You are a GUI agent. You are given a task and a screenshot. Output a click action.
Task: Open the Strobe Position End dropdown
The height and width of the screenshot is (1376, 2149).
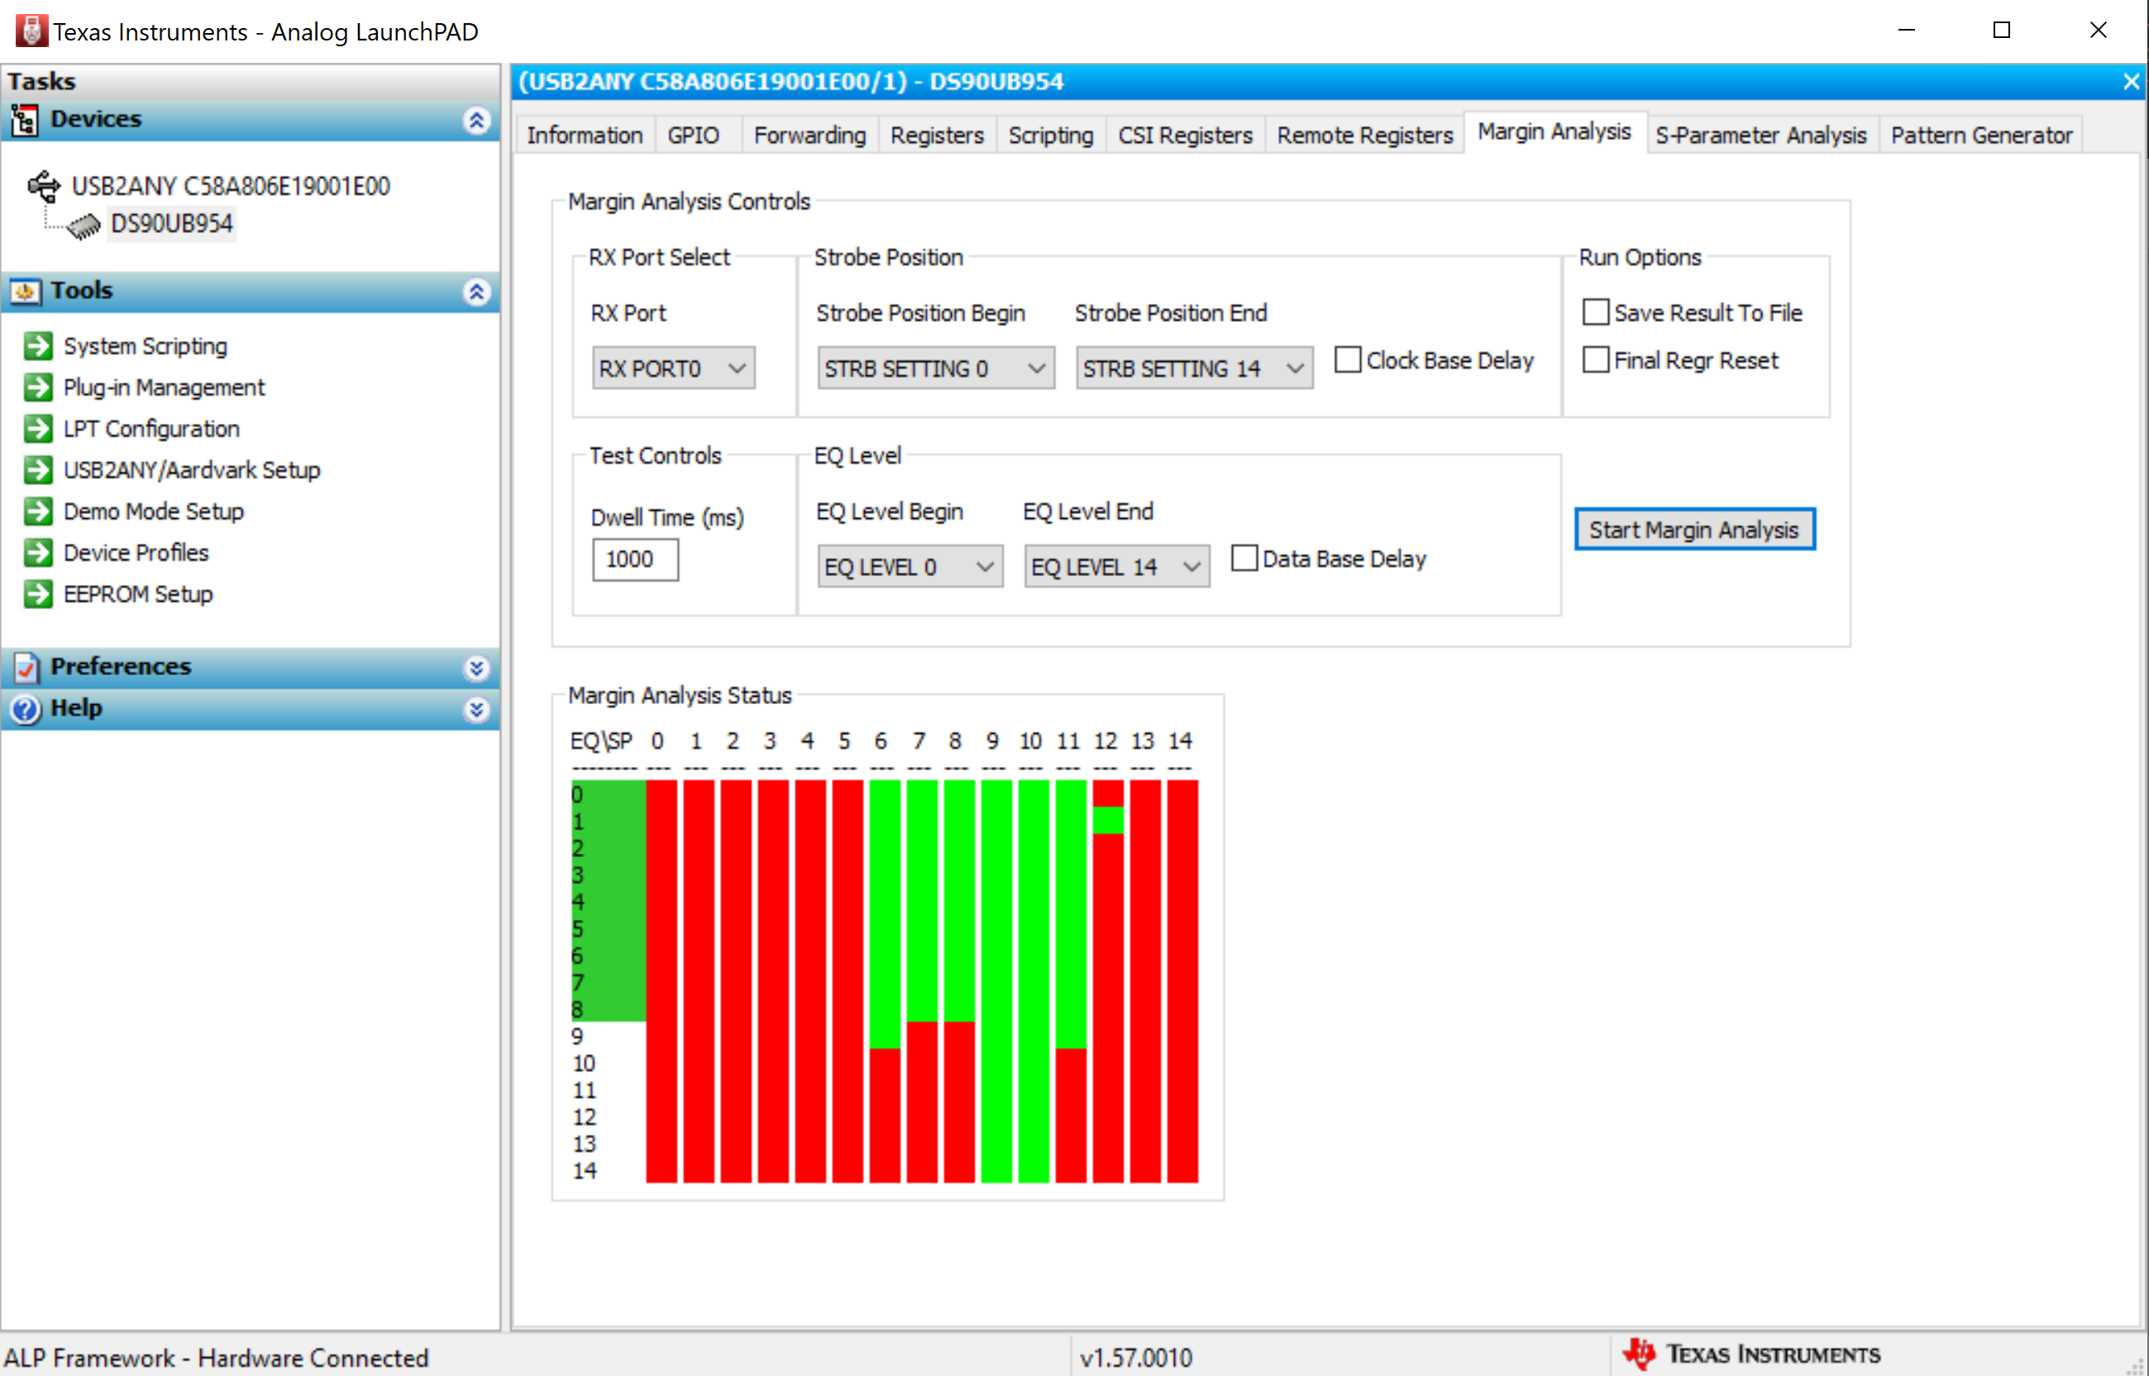click(x=1193, y=367)
